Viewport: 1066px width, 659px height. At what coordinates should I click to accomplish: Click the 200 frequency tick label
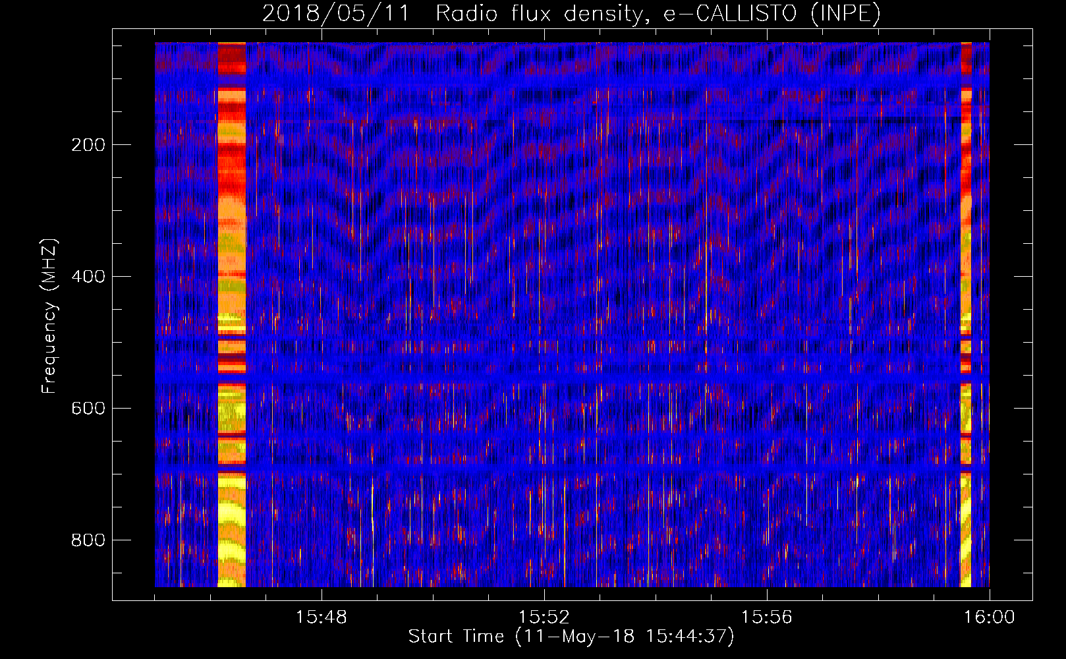click(x=88, y=145)
